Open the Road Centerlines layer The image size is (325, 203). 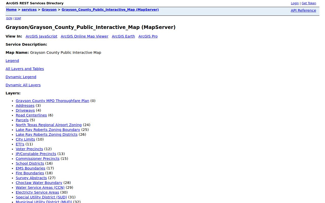tap(31, 115)
